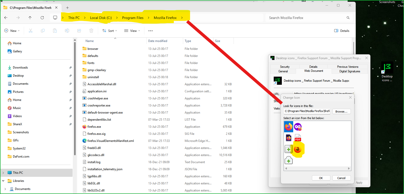
Task: Refresh the Mozilla Firefox folder
Action: (42, 17)
